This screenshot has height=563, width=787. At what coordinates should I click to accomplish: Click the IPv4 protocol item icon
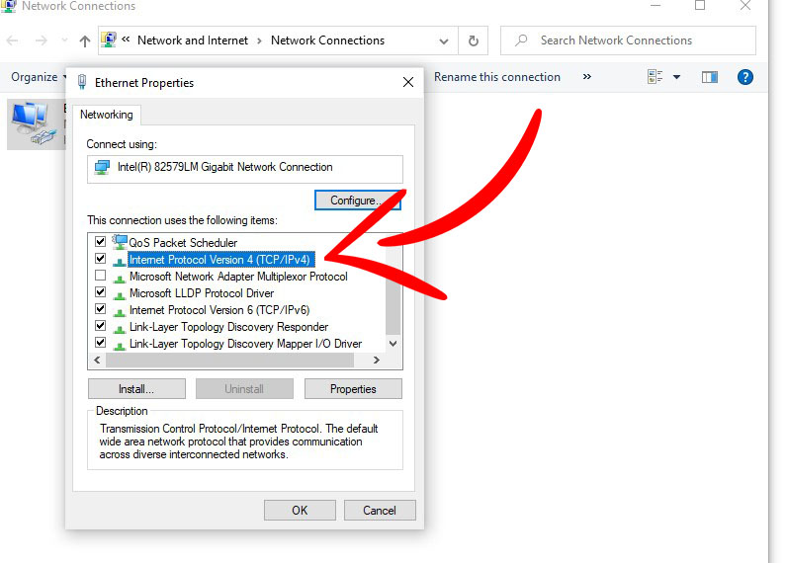point(120,261)
